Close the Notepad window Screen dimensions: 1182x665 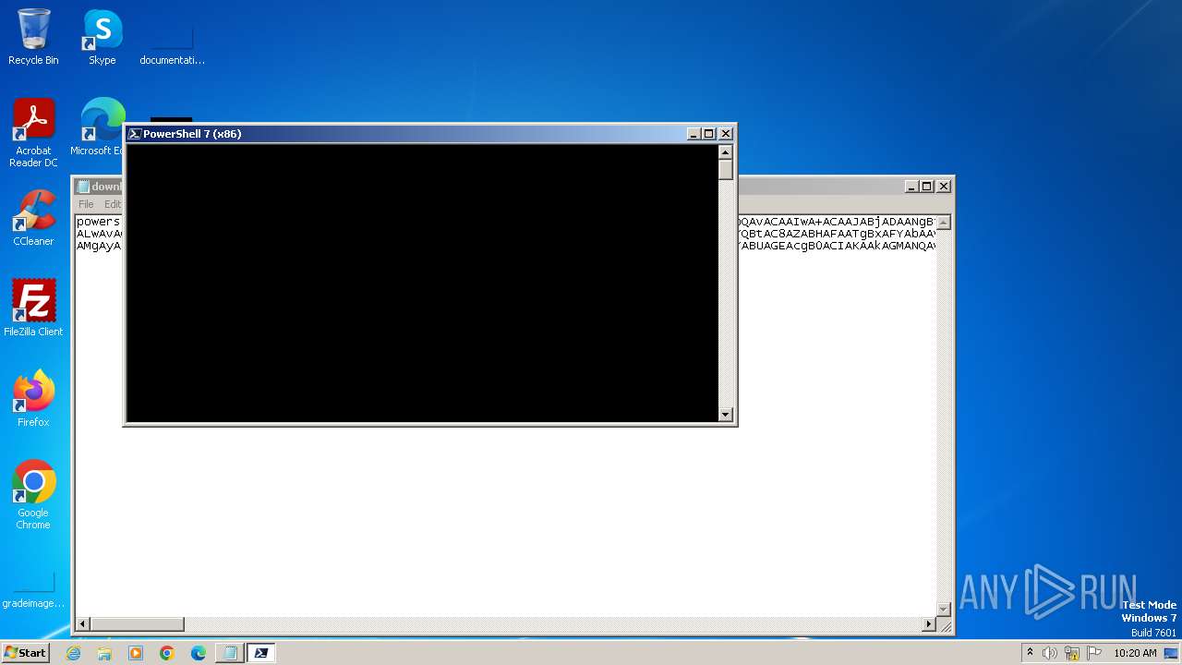tap(944, 187)
